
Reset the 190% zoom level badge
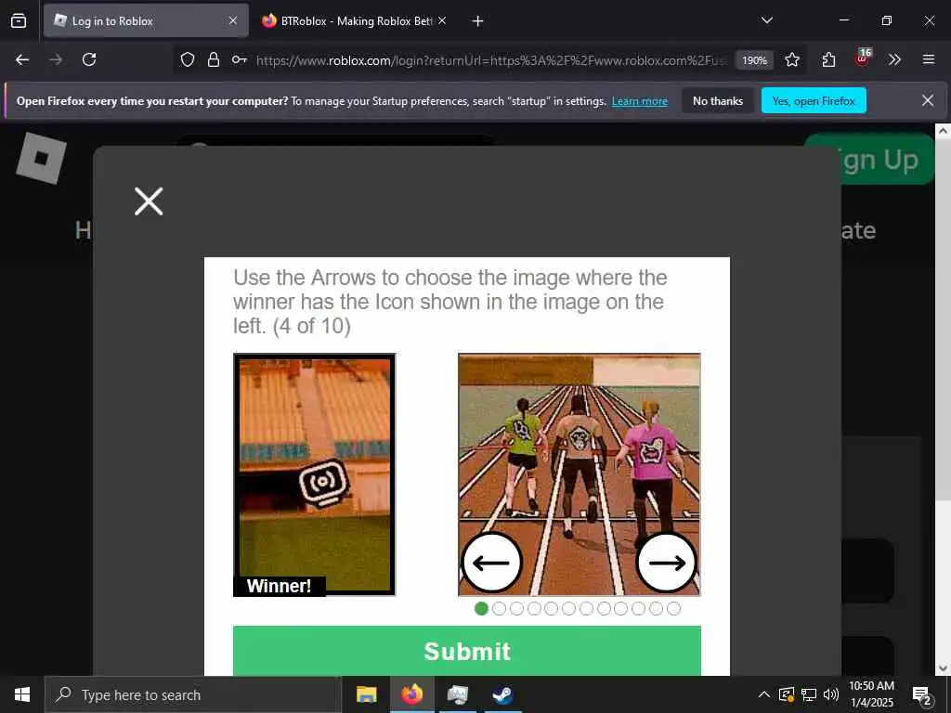754,60
